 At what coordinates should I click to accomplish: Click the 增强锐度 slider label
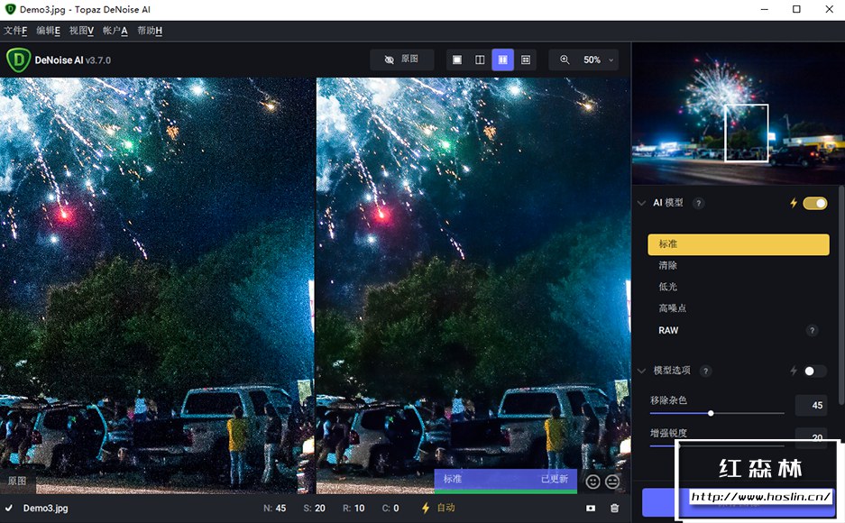tap(668, 433)
